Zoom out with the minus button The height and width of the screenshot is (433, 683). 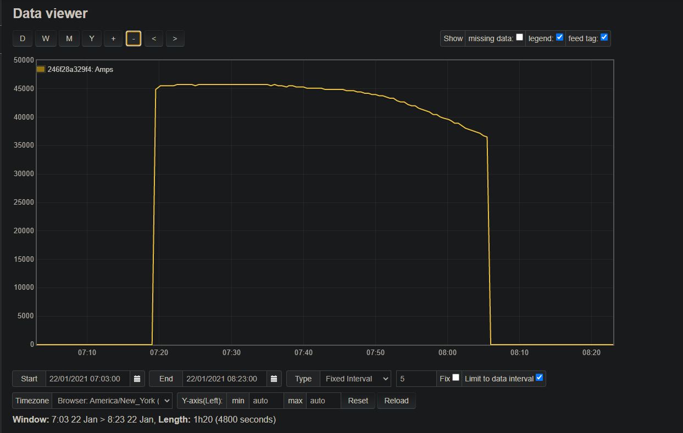134,38
